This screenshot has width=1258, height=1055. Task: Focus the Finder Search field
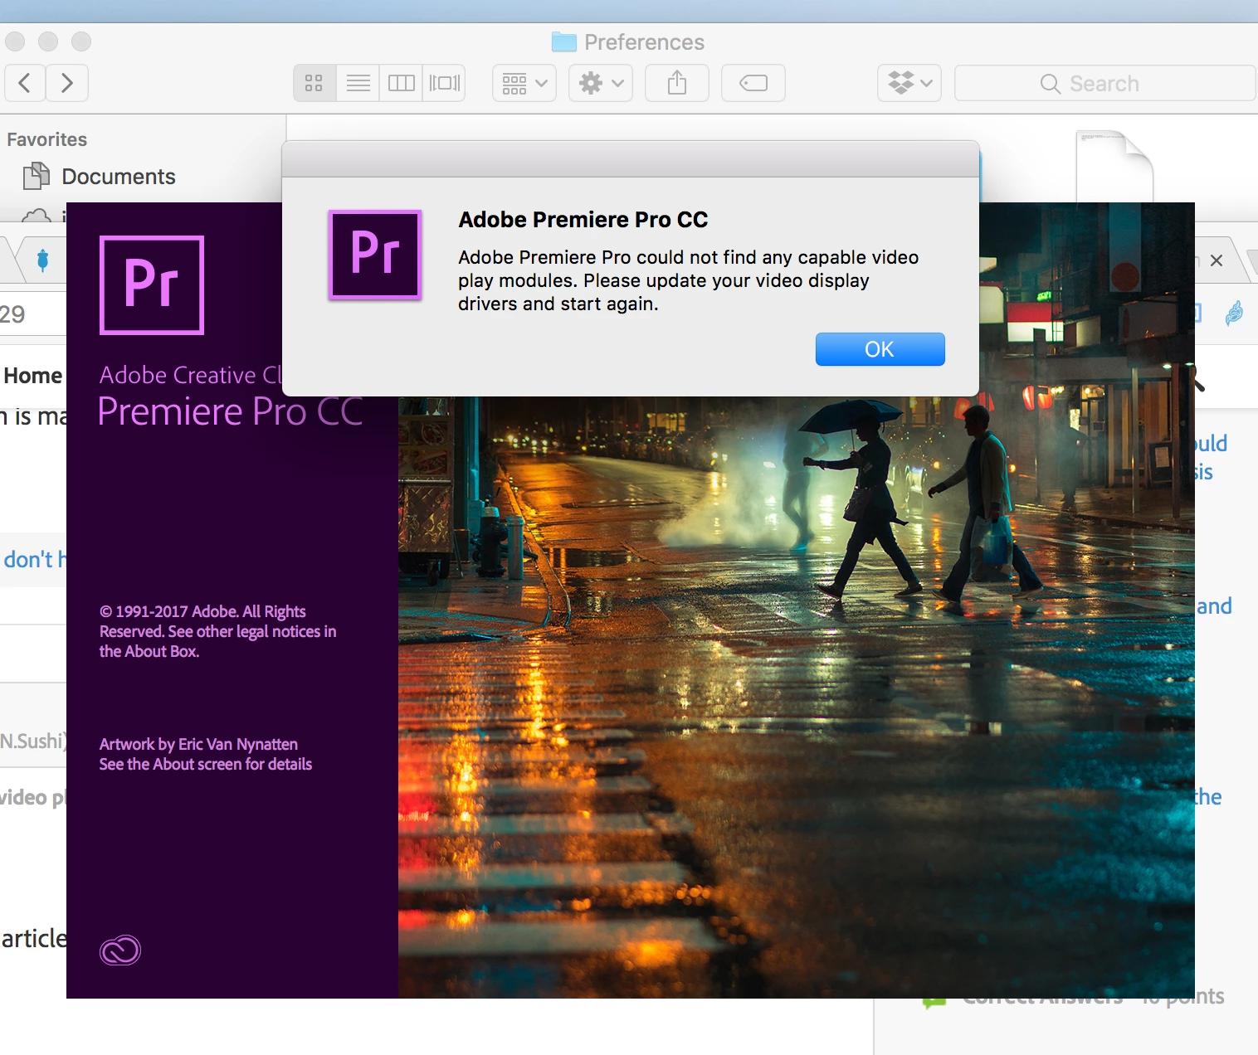[1104, 83]
